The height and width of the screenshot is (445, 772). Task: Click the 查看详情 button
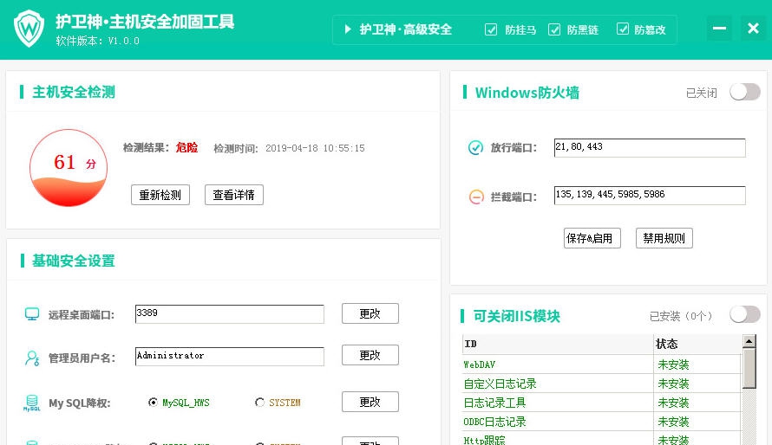(x=234, y=195)
